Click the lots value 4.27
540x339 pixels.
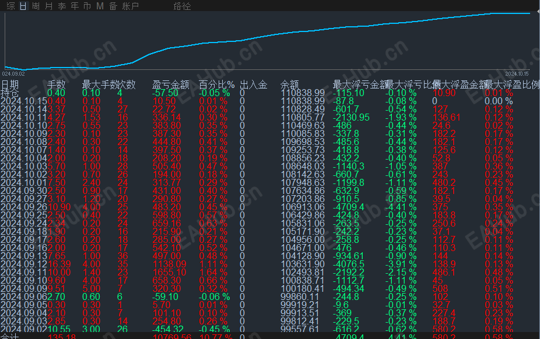tap(57, 118)
